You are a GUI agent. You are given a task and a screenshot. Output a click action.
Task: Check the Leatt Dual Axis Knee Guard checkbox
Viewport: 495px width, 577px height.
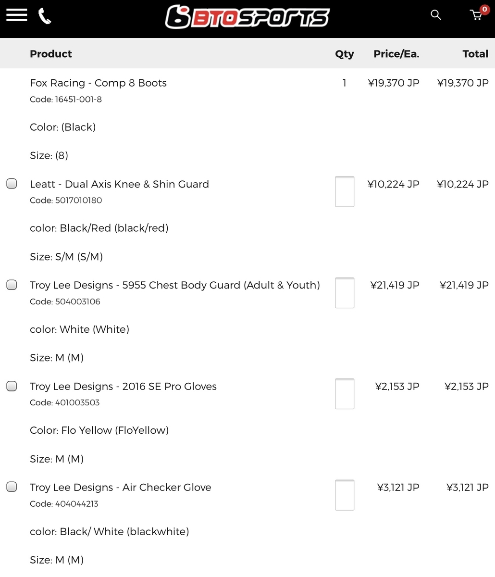(12, 184)
